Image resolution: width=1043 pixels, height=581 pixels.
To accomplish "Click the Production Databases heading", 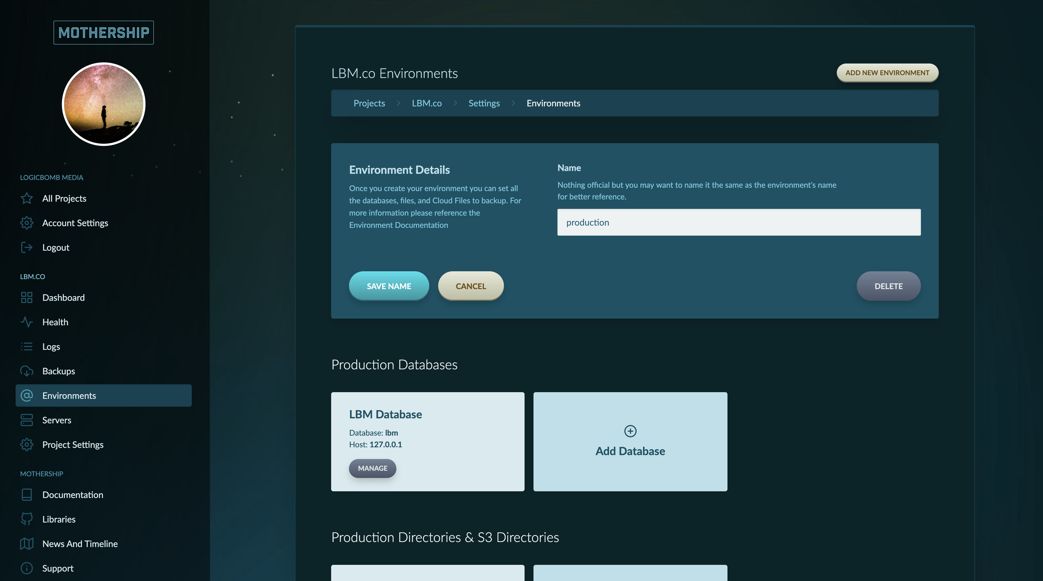I will pos(394,365).
